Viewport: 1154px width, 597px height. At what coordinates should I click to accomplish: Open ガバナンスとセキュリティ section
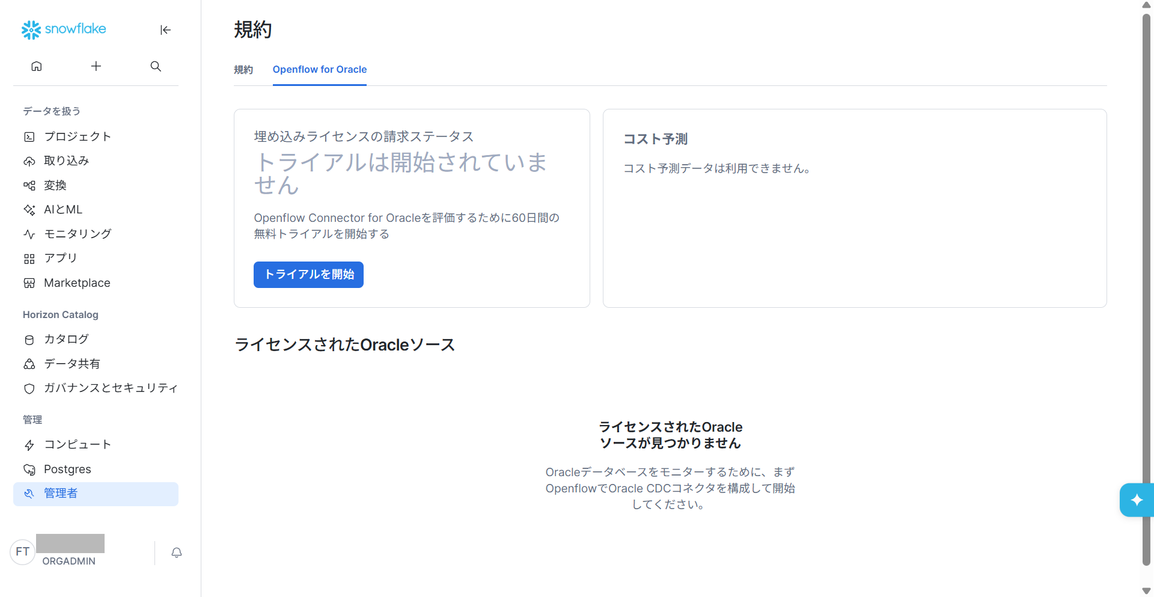(x=96, y=388)
